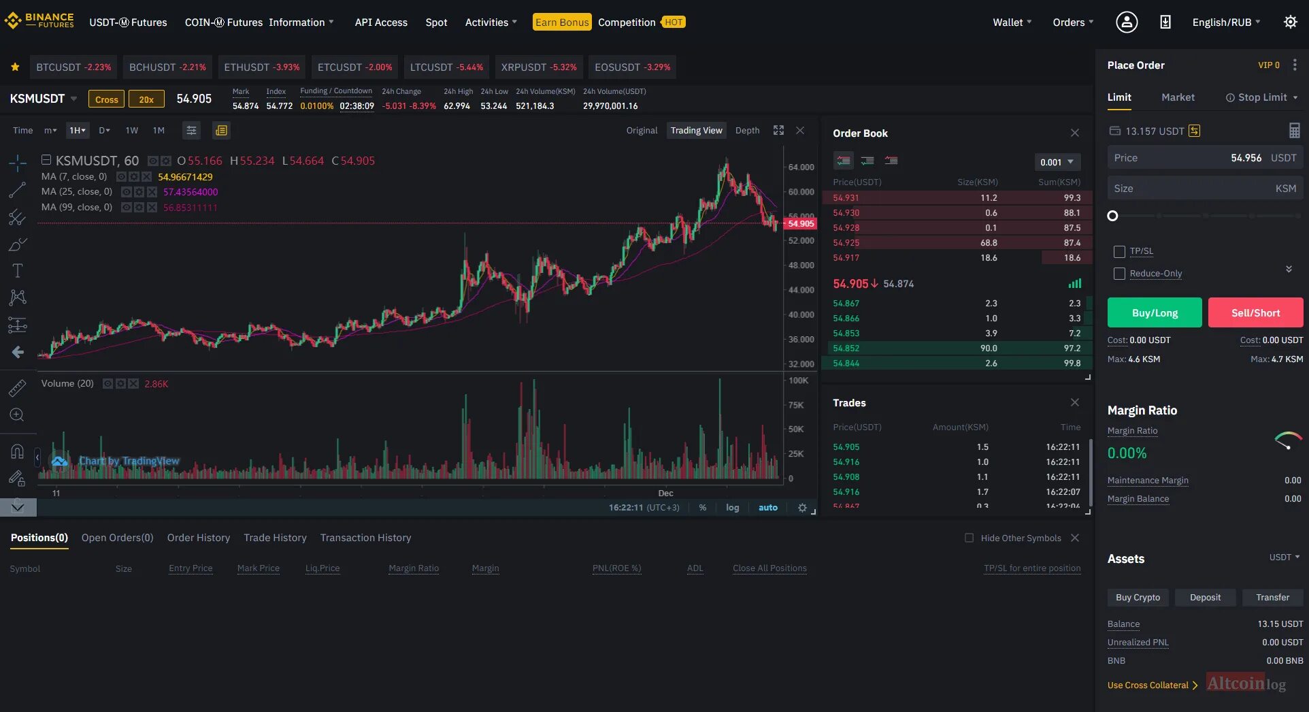
Task: Change order book 0.001 precision dropdown
Action: pyautogui.click(x=1057, y=162)
